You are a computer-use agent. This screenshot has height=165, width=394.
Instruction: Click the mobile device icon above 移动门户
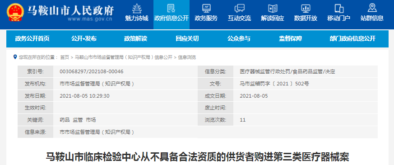pos(339,8)
